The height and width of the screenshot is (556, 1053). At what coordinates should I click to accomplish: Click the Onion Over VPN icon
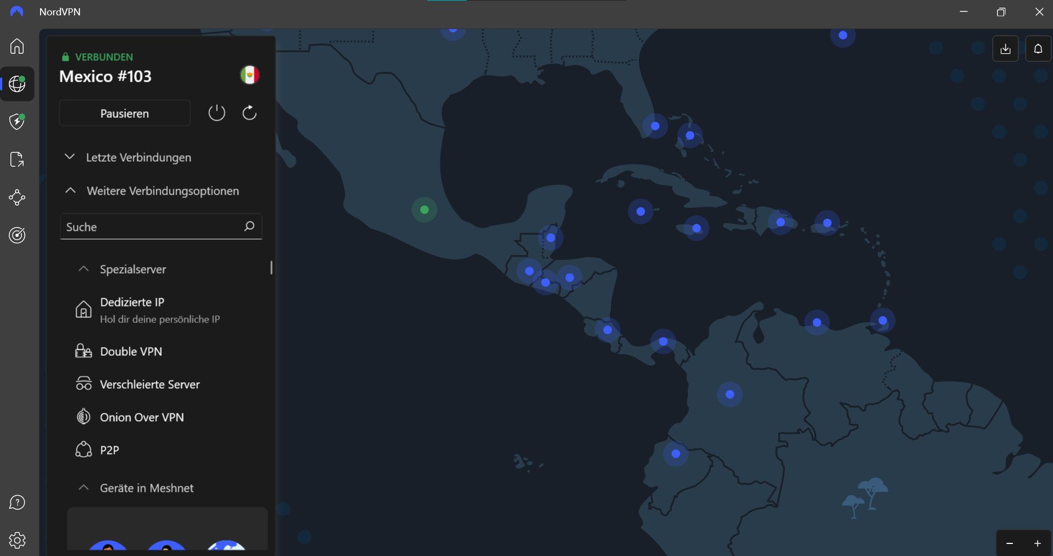(83, 417)
